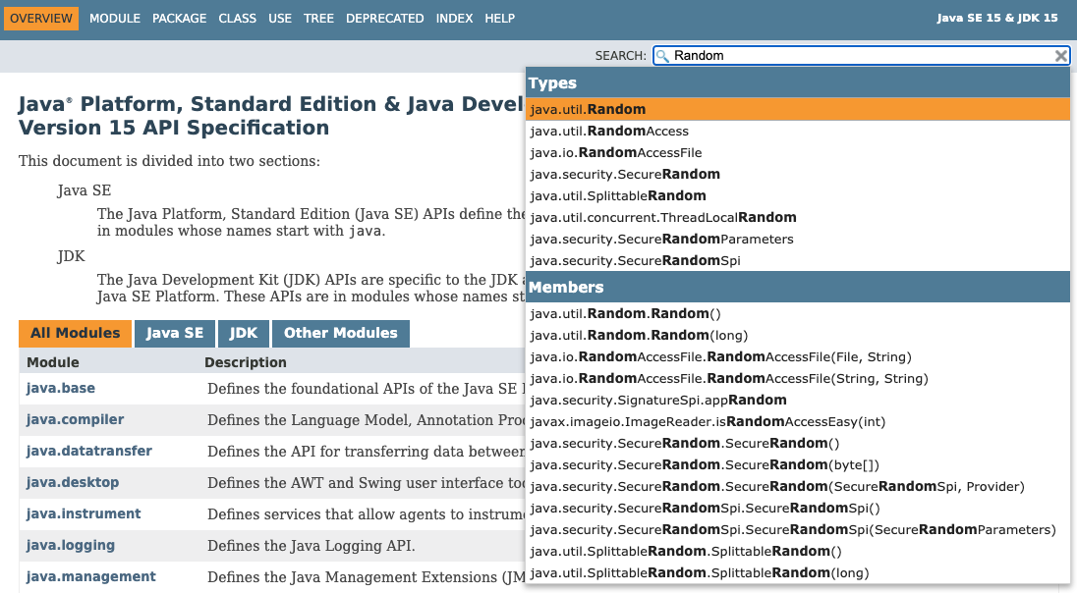Open the java.desktop module link
The width and height of the screenshot is (1077, 593).
click(x=73, y=482)
